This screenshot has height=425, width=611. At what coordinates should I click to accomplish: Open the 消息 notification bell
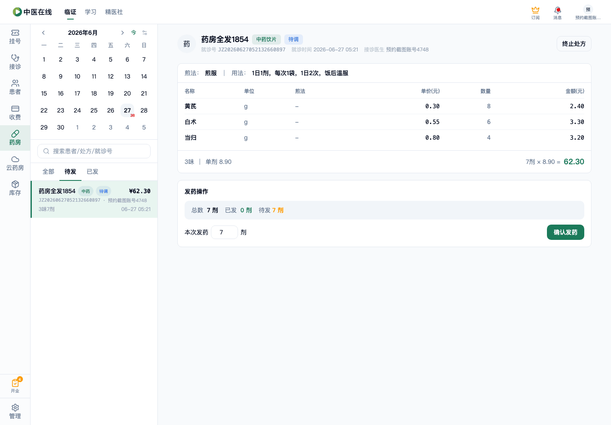[558, 13]
